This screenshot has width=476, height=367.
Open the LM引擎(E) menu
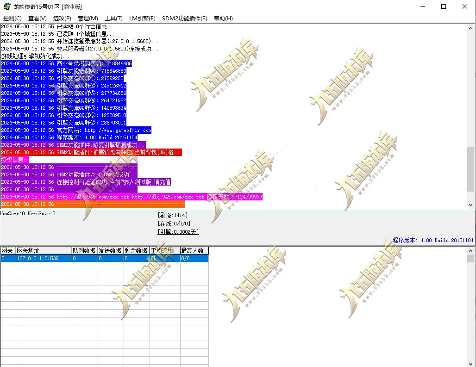pyautogui.click(x=142, y=19)
